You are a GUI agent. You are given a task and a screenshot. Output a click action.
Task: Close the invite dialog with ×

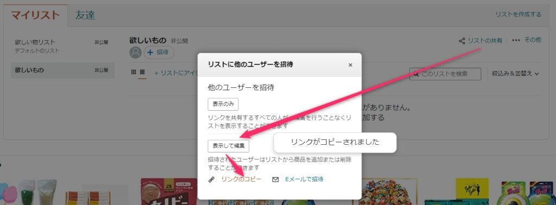[x=350, y=65]
